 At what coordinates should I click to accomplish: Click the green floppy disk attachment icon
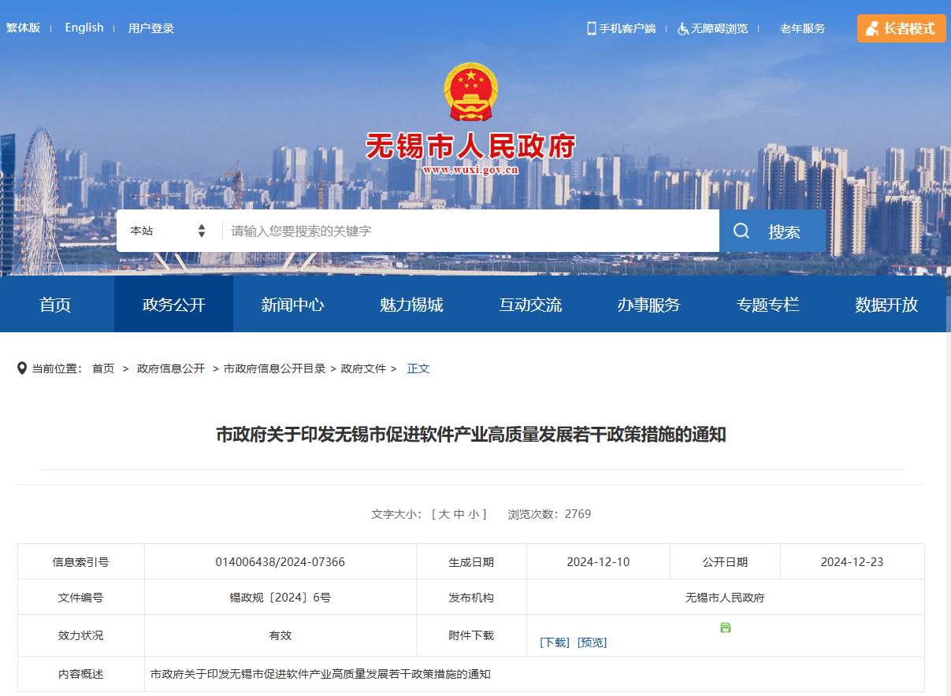[x=725, y=628]
